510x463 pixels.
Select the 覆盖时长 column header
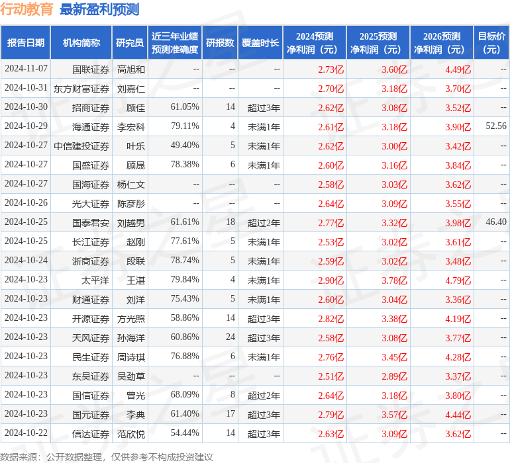[x=260, y=42]
